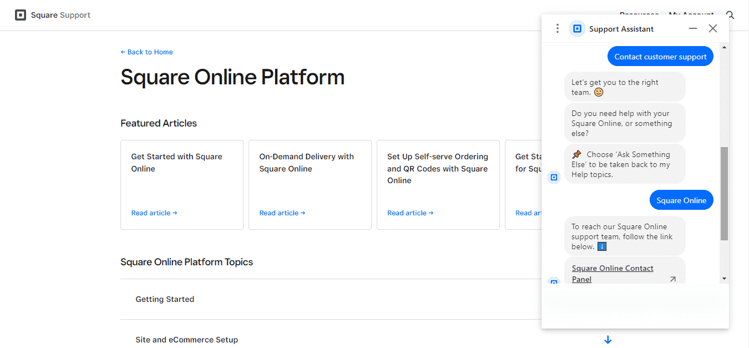Image resolution: width=749 pixels, height=348 pixels.
Task: Click the "Do you need help with your Square Online" message
Action: [625, 123]
